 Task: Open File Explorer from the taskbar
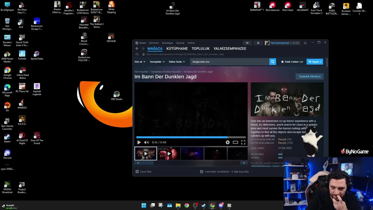(x=178, y=205)
